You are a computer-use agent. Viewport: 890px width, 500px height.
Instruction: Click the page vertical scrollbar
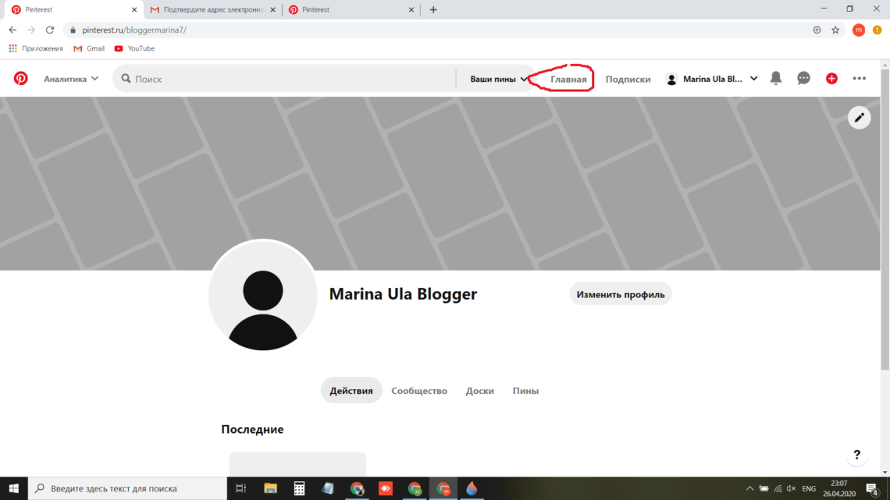tap(885, 221)
